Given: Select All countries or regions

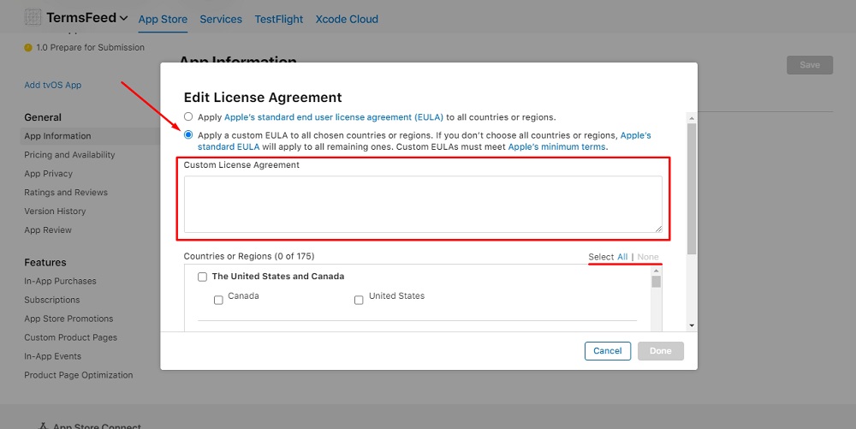Looking at the screenshot, I should click(x=622, y=257).
